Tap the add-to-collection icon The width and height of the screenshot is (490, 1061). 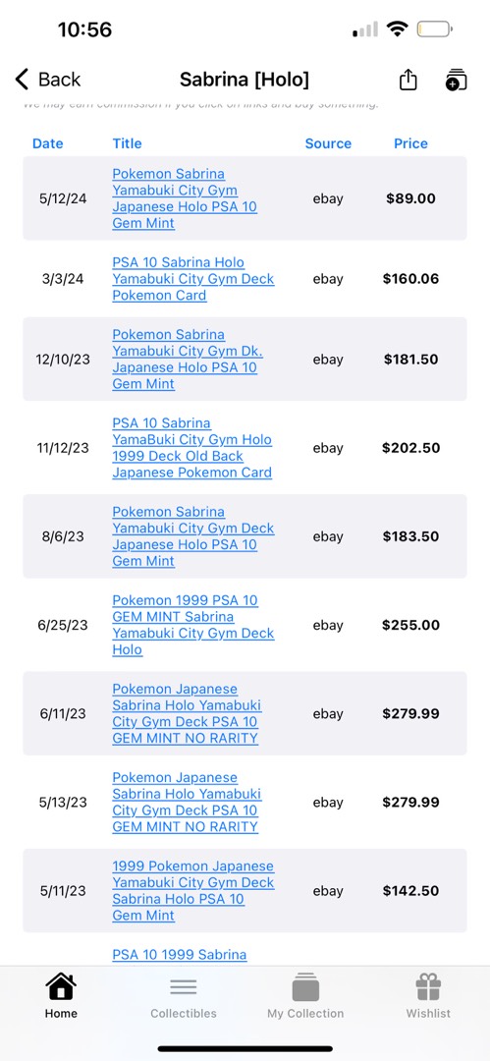pos(456,80)
